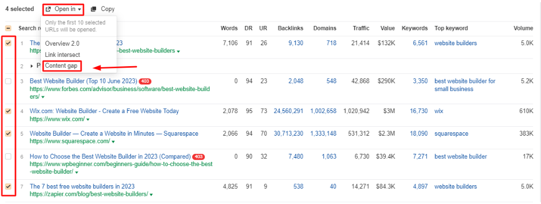Click the 403 badge on Forbes result
This screenshot has height=204, width=541.
(x=145, y=82)
